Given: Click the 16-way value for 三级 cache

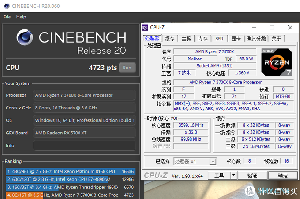Looking at the screenshot, I should 285,146.
